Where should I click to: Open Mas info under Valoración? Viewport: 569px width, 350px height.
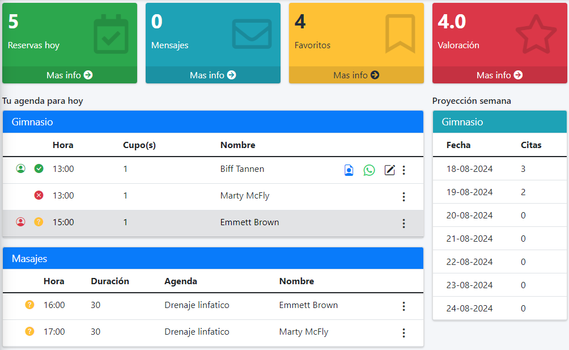pos(499,75)
